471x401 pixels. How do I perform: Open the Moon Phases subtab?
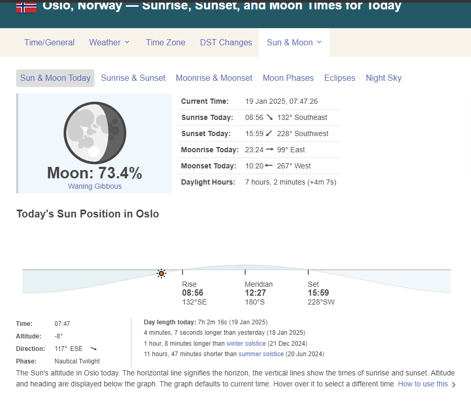click(x=288, y=78)
